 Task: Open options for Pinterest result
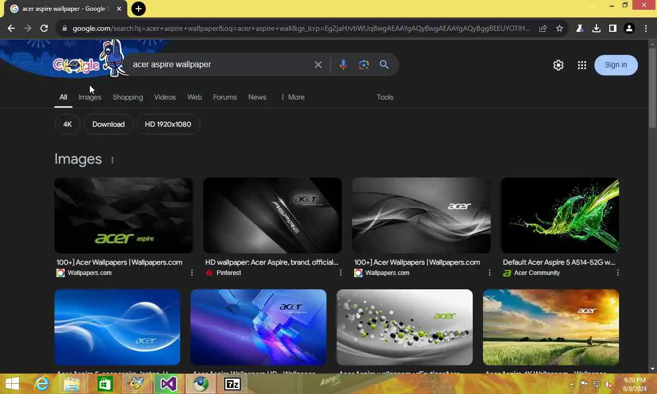[x=340, y=273]
